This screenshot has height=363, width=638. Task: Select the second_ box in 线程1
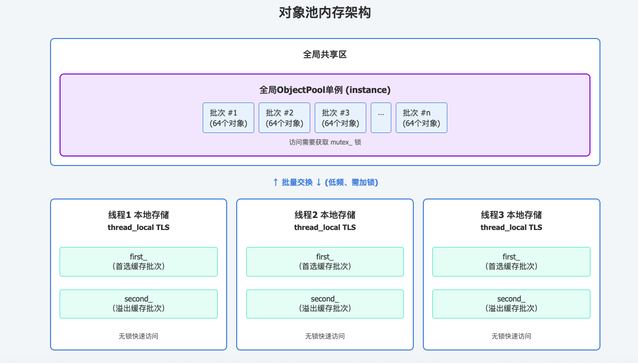(139, 304)
